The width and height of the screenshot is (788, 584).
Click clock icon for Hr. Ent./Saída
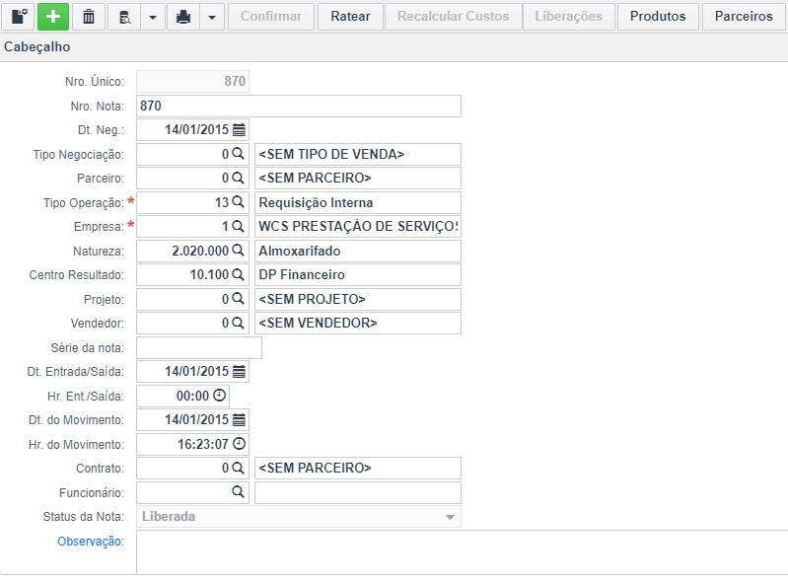click(220, 396)
